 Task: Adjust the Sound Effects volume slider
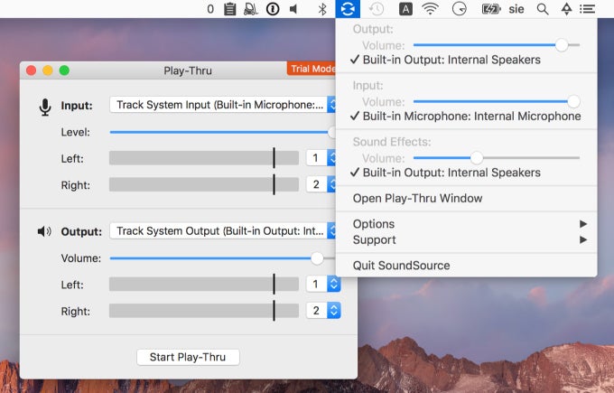(497, 158)
